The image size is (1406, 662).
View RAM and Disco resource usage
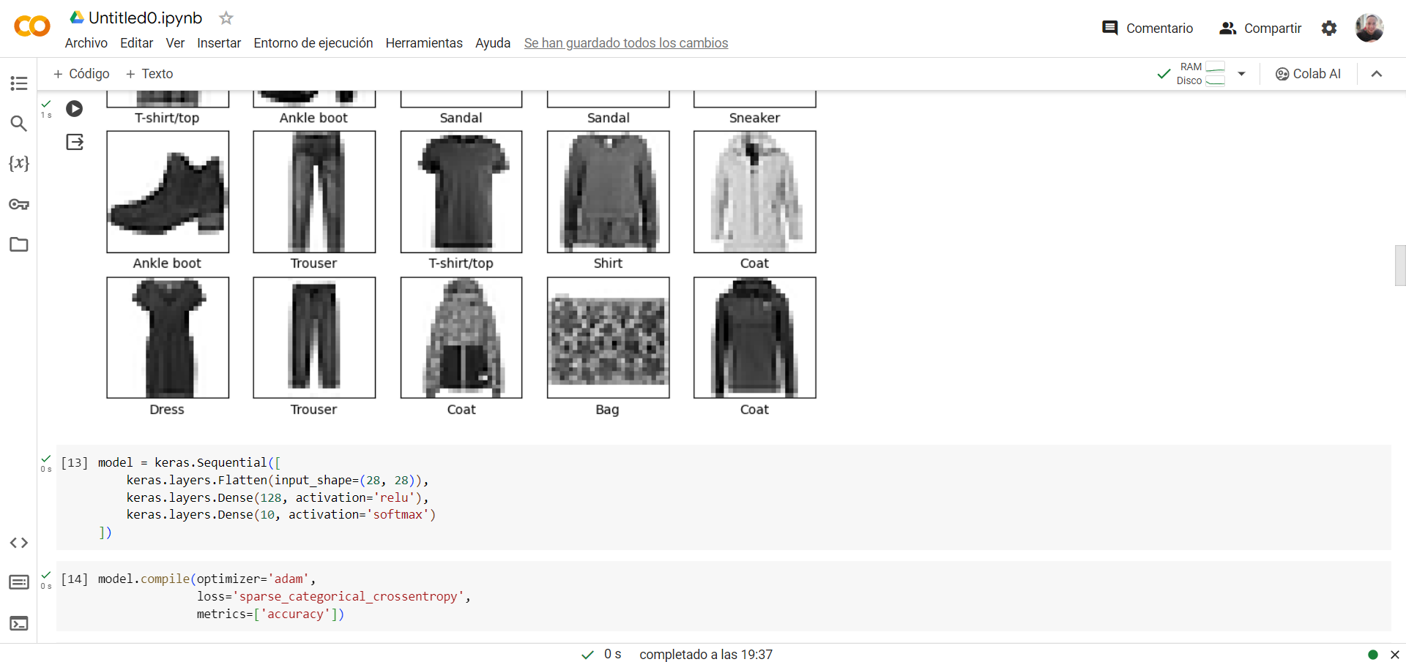click(x=1201, y=74)
